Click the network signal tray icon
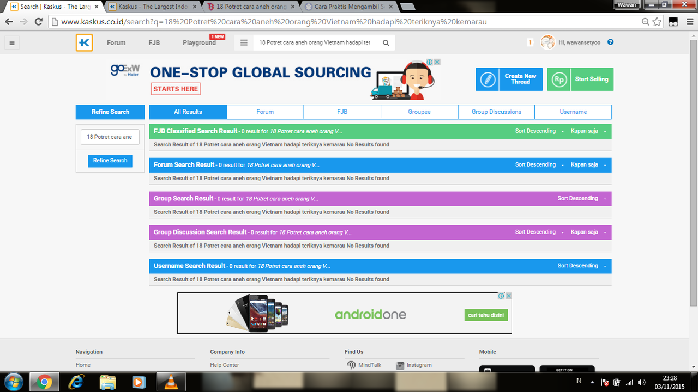 coord(629,382)
